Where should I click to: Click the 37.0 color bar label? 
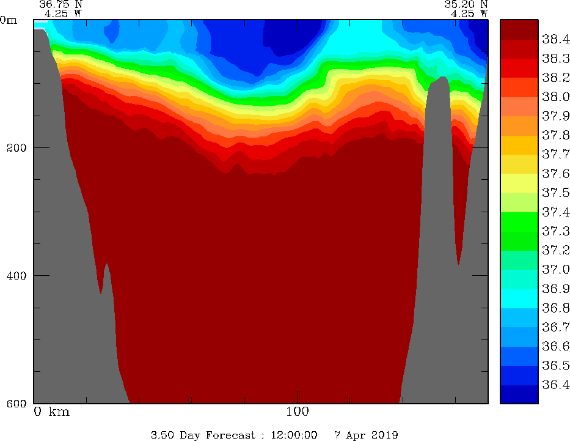555,270
